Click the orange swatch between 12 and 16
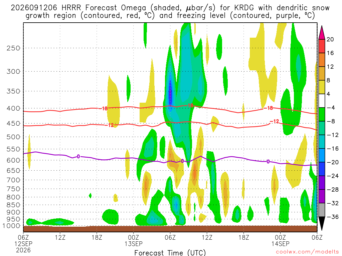The height and width of the screenshot is (256, 342). (322, 60)
